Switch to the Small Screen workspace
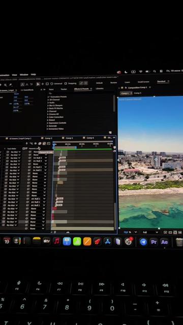 (143, 82)
